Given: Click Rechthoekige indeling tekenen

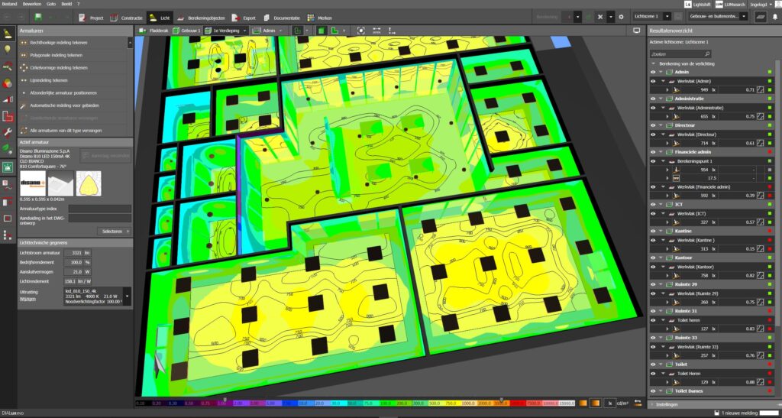Looking at the screenshot, I should 58,43.
